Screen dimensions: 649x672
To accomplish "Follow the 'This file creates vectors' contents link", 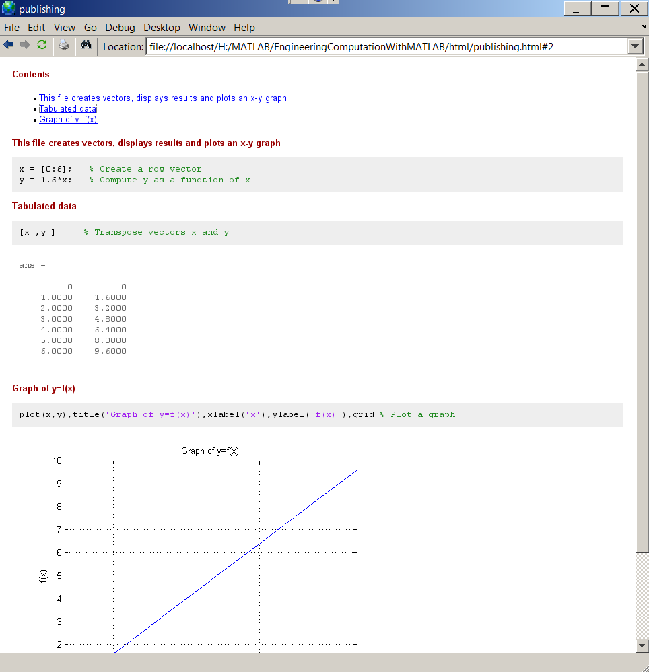I will point(163,98).
